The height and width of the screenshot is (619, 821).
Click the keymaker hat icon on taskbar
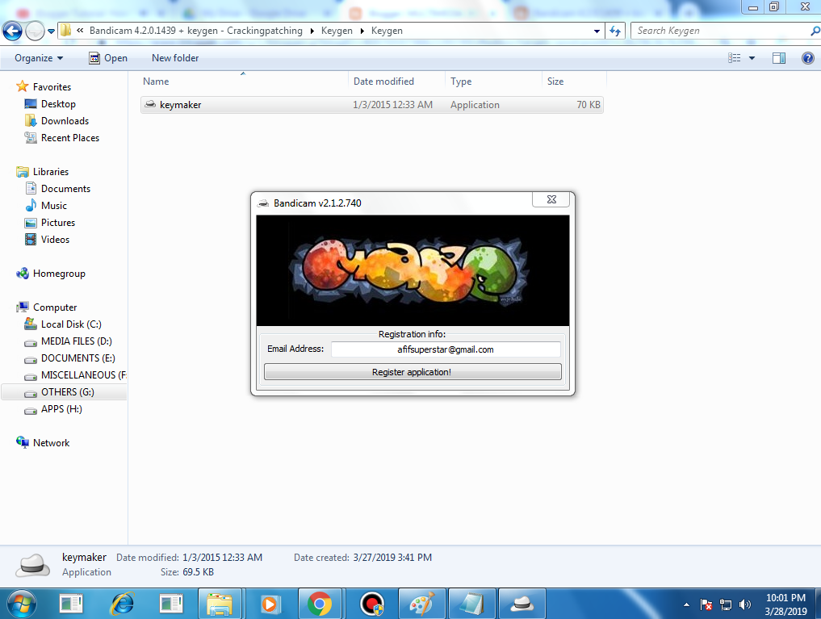tap(522, 604)
